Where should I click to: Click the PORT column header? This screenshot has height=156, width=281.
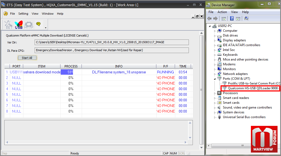pos(17,66)
